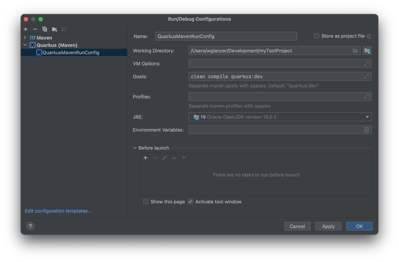
Task: Select a Maven project as working directory
Action: coord(367,50)
